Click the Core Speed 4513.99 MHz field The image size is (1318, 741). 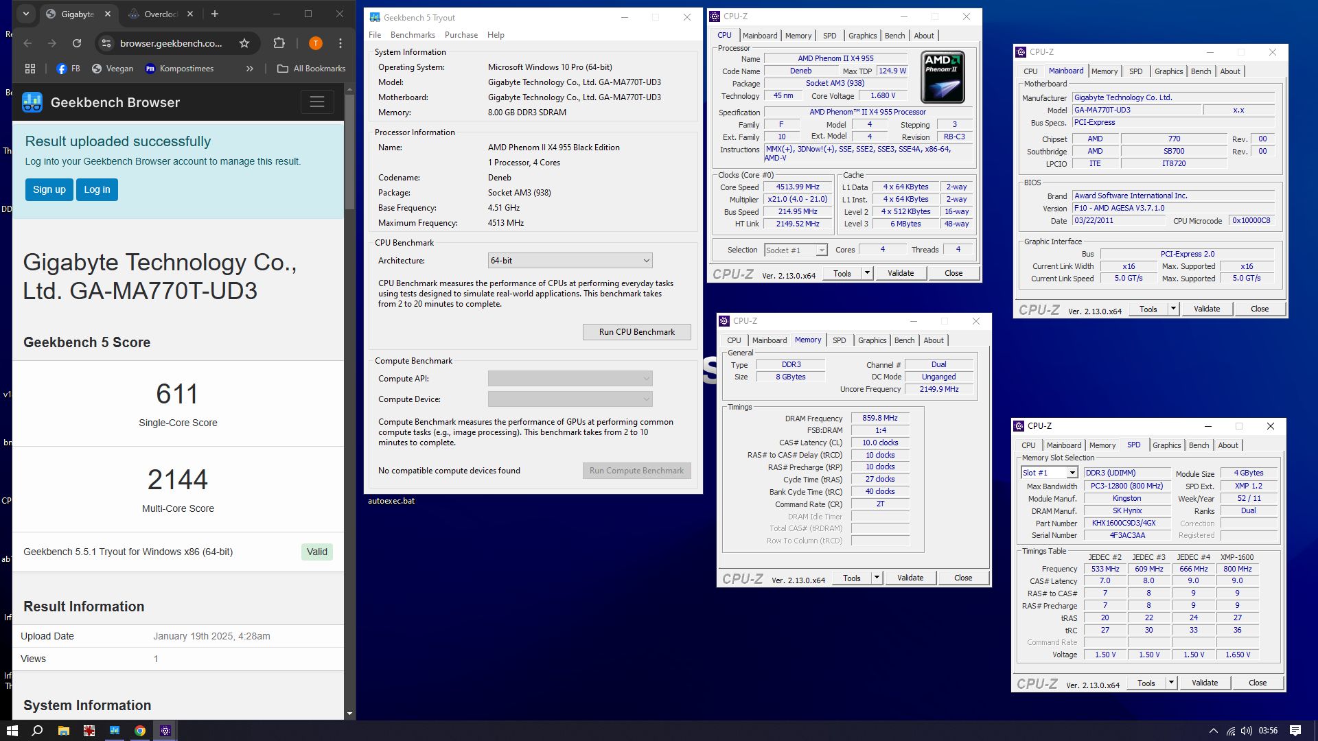798,187
